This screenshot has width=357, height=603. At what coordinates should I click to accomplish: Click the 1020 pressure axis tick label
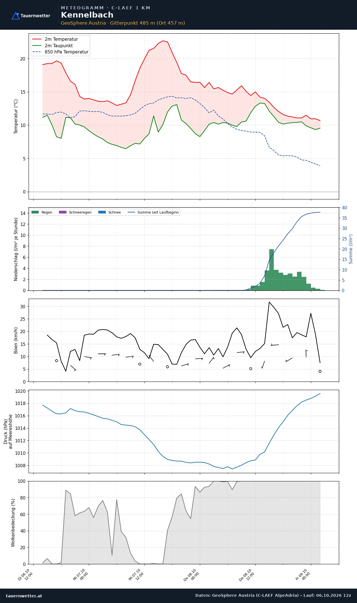[20, 391]
